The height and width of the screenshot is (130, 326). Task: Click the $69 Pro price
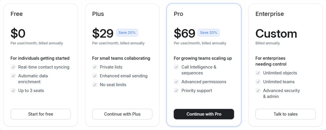coord(184,34)
